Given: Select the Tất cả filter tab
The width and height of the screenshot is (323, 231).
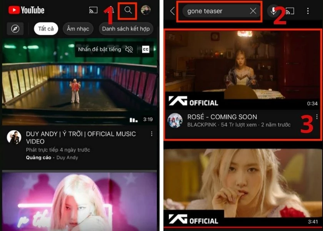Looking at the screenshot, I should pos(45,28).
